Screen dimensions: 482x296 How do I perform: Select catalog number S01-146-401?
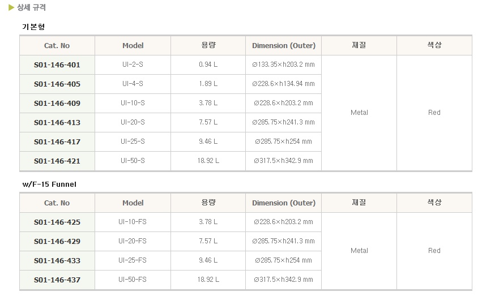coord(57,65)
